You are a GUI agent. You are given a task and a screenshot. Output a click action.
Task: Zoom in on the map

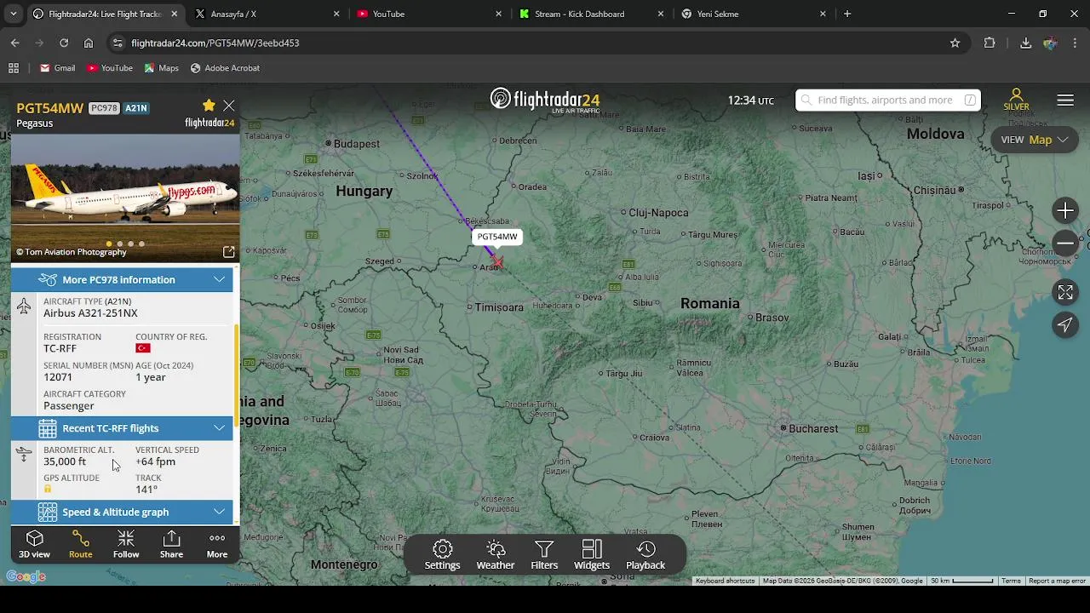[1065, 210]
